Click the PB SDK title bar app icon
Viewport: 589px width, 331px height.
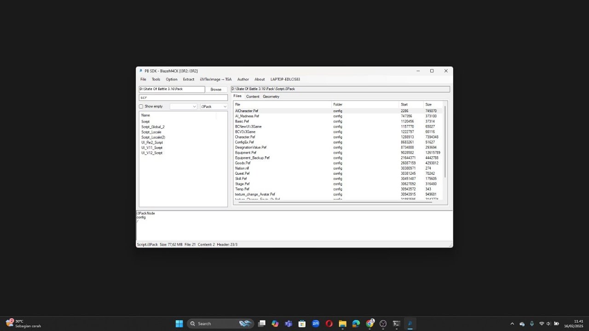coord(141,71)
